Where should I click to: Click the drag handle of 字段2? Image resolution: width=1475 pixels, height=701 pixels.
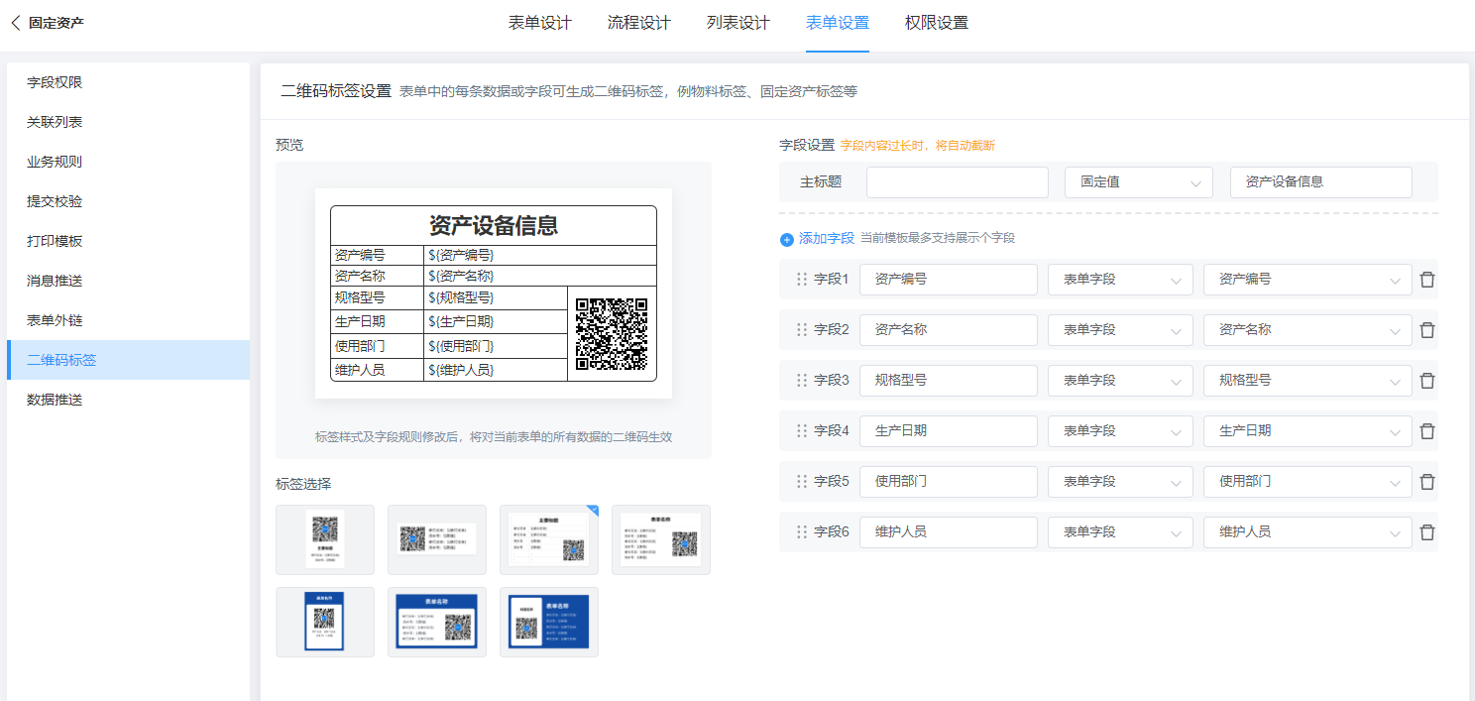pos(802,330)
